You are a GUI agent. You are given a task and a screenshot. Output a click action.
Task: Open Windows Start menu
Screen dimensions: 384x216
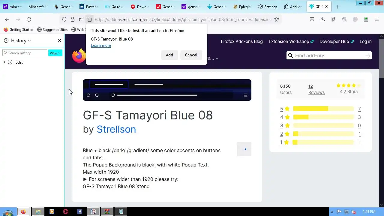coord(7,212)
